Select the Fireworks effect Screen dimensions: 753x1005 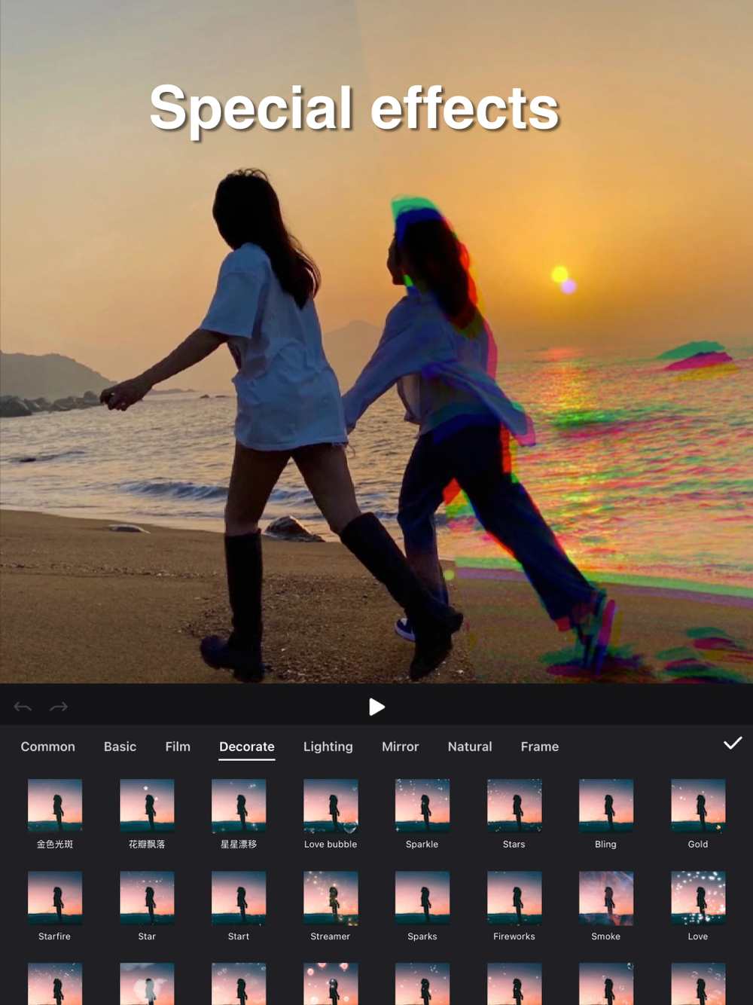click(514, 898)
